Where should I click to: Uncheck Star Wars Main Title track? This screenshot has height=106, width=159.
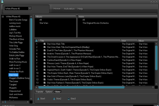(44, 44)
